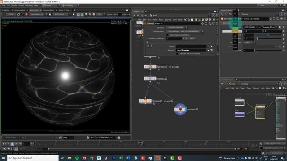
Task: Open Word from the taskbar
Action: click(128, 158)
